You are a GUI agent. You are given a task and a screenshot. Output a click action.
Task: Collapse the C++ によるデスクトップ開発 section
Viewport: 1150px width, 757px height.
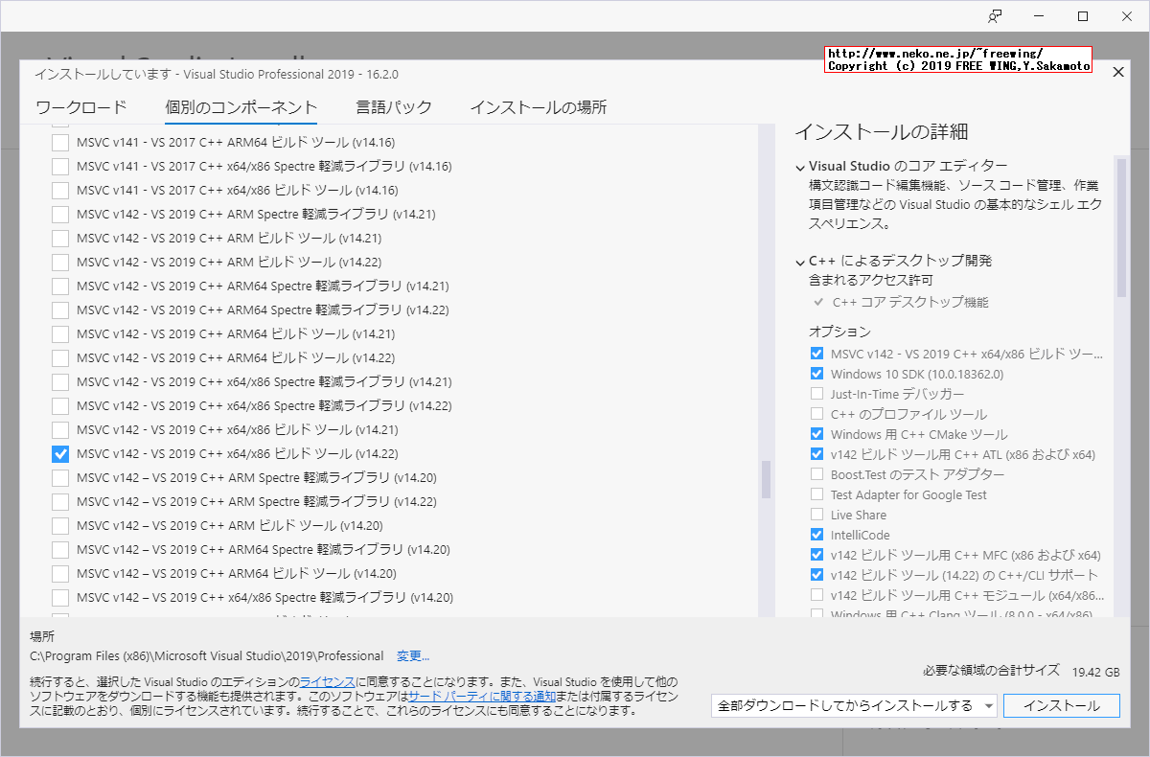(x=800, y=261)
